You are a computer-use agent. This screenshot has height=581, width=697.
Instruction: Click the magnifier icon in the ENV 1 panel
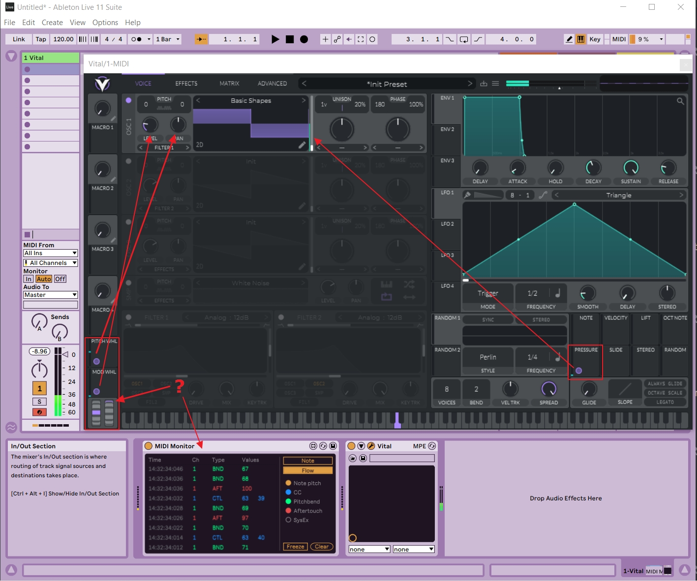point(681,101)
